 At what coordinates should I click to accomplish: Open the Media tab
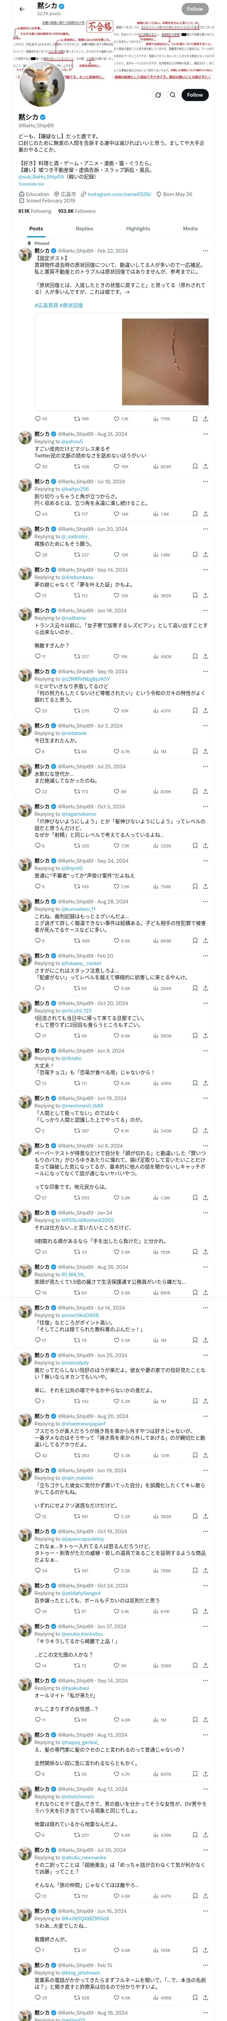click(190, 228)
